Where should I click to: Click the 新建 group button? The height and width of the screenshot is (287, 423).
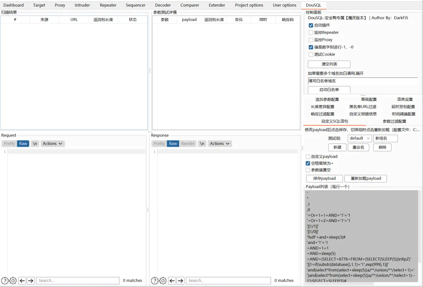pyautogui.click(x=337, y=147)
